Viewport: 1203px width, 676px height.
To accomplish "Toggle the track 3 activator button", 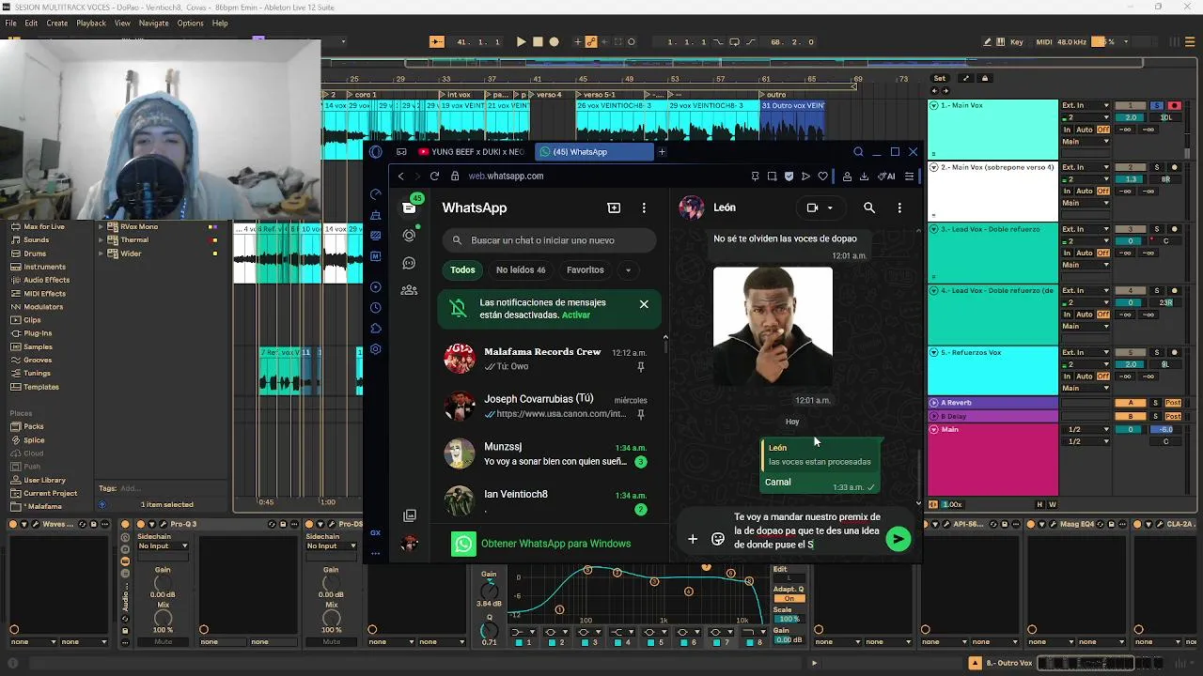I will coord(1131,229).
